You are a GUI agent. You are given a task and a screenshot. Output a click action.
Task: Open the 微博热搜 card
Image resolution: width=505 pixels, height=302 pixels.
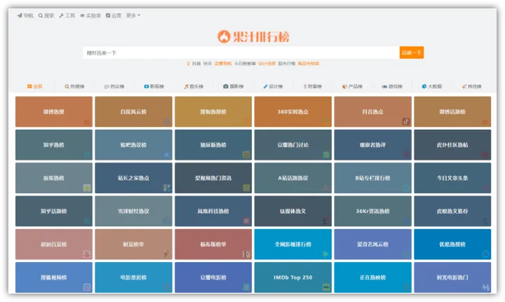pos(54,111)
